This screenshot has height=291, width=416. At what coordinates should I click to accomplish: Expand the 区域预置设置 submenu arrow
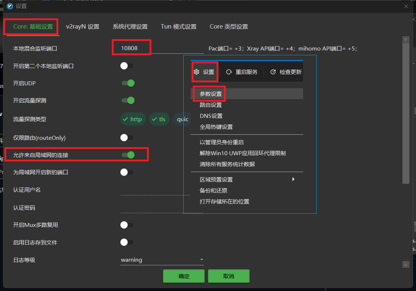pyautogui.click(x=293, y=179)
